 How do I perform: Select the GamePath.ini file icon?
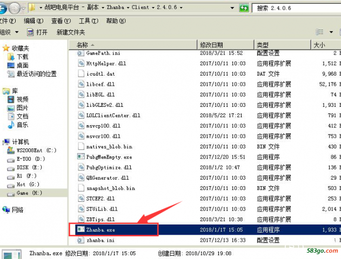[x=81, y=53]
